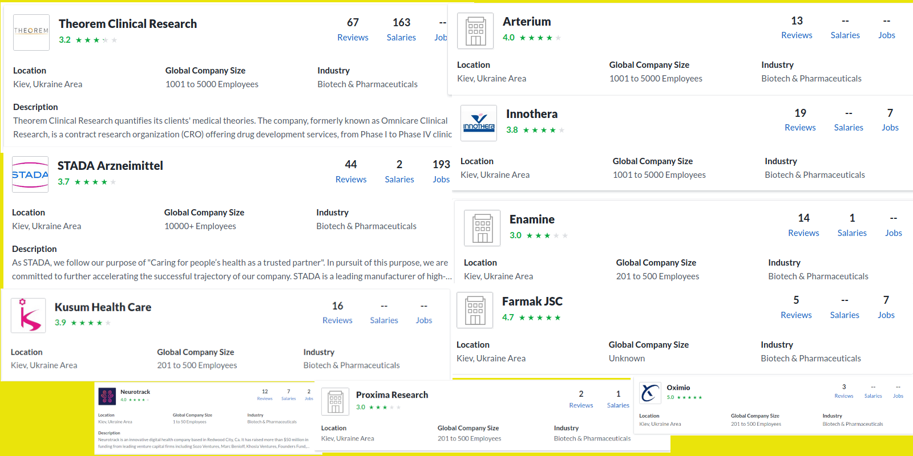Open the Theorem Clinical Research company page
This screenshot has height=456, width=913.
click(x=128, y=24)
